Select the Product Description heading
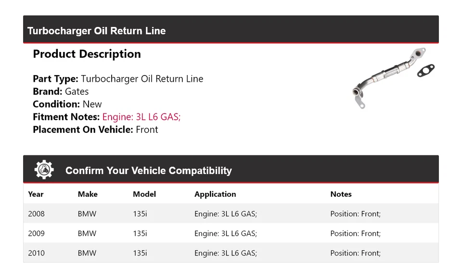This screenshot has width=462, height=278. point(87,54)
